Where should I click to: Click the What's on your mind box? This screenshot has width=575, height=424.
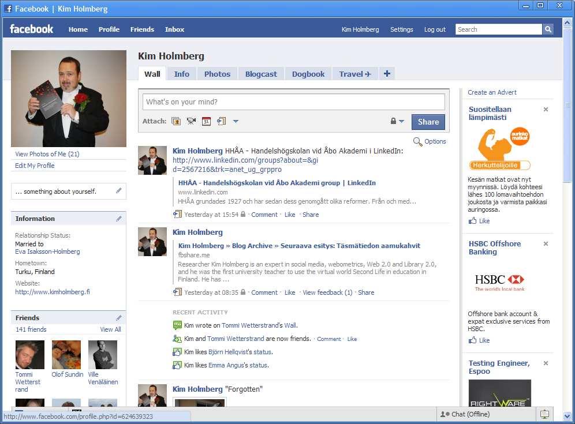point(294,102)
